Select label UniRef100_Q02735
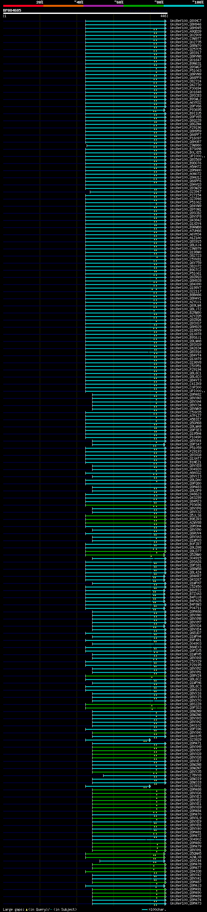 click(x=185, y=42)
